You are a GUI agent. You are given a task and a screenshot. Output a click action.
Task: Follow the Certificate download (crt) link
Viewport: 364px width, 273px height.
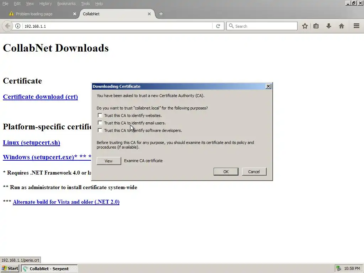(x=41, y=97)
